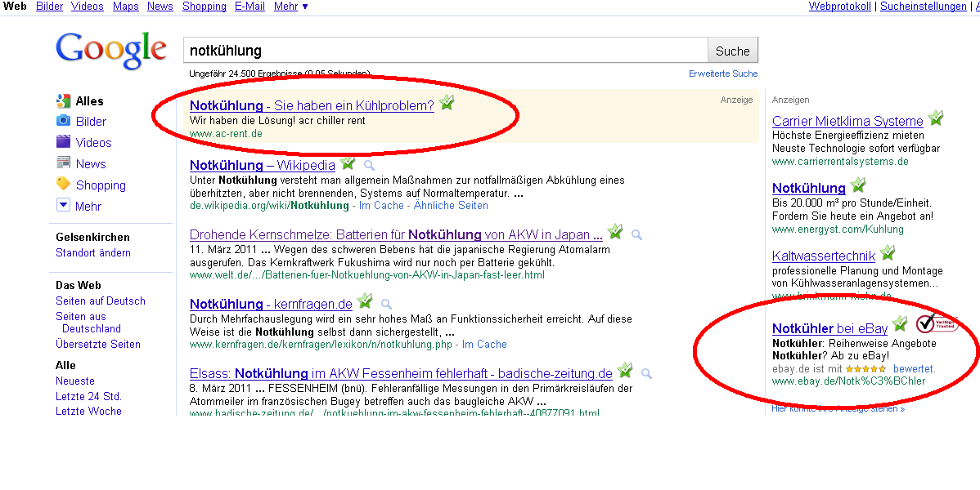Click magnifier preview icon beside Drohende Kernschmelze result

(x=636, y=234)
